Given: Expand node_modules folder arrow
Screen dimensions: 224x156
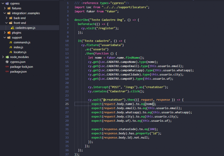Looking at the screenshot, I should (3, 57).
